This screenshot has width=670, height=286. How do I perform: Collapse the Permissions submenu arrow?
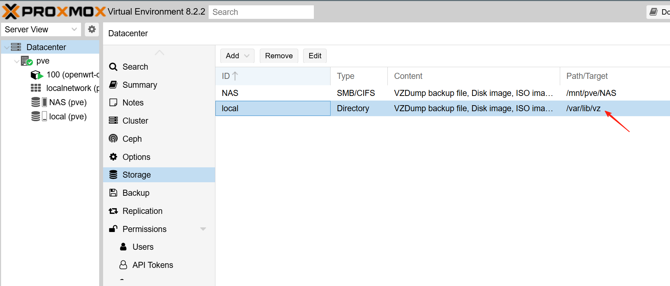[x=203, y=229]
